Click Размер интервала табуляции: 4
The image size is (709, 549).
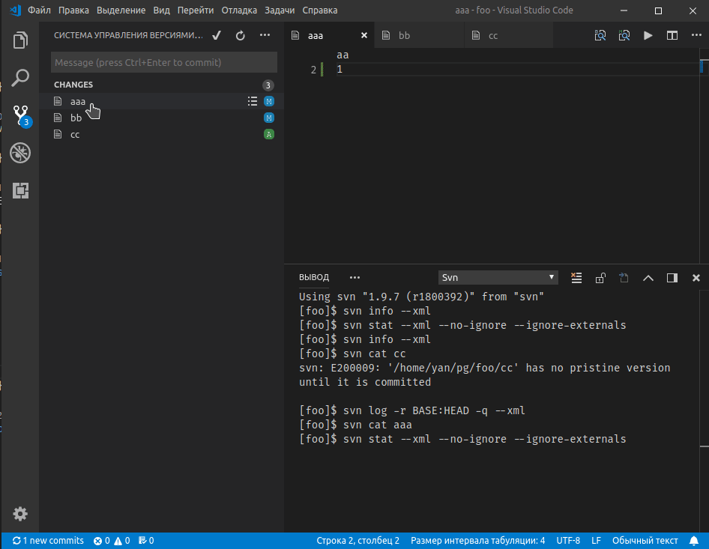477,541
